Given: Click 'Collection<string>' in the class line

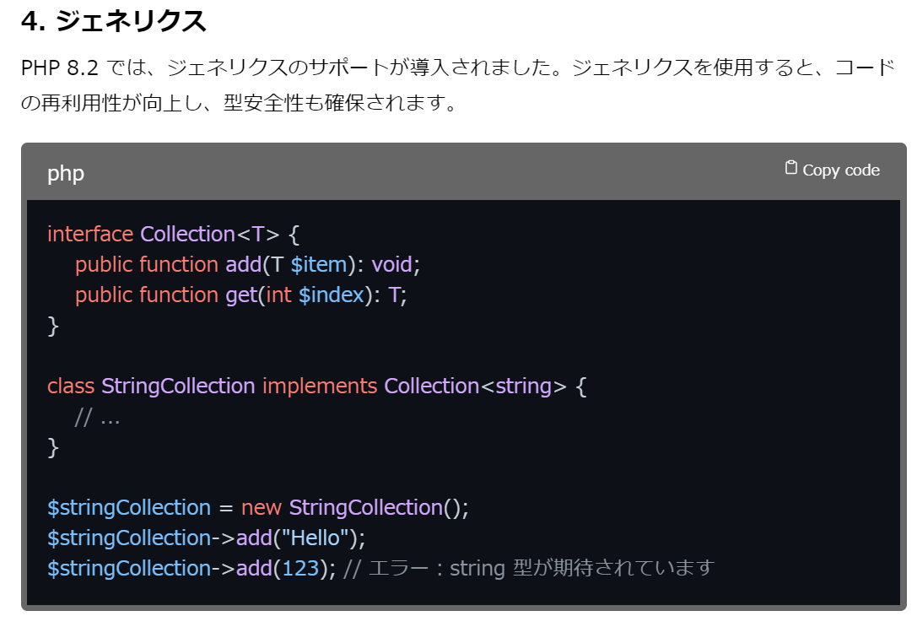Looking at the screenshot, I should (x=476, y=386).
